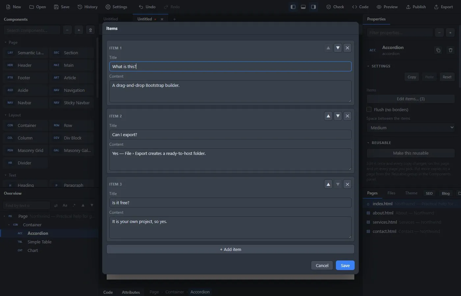Select Simple Table in the Overview tree
This screenshot has height=296, width=461.
(x=40, y=242)
